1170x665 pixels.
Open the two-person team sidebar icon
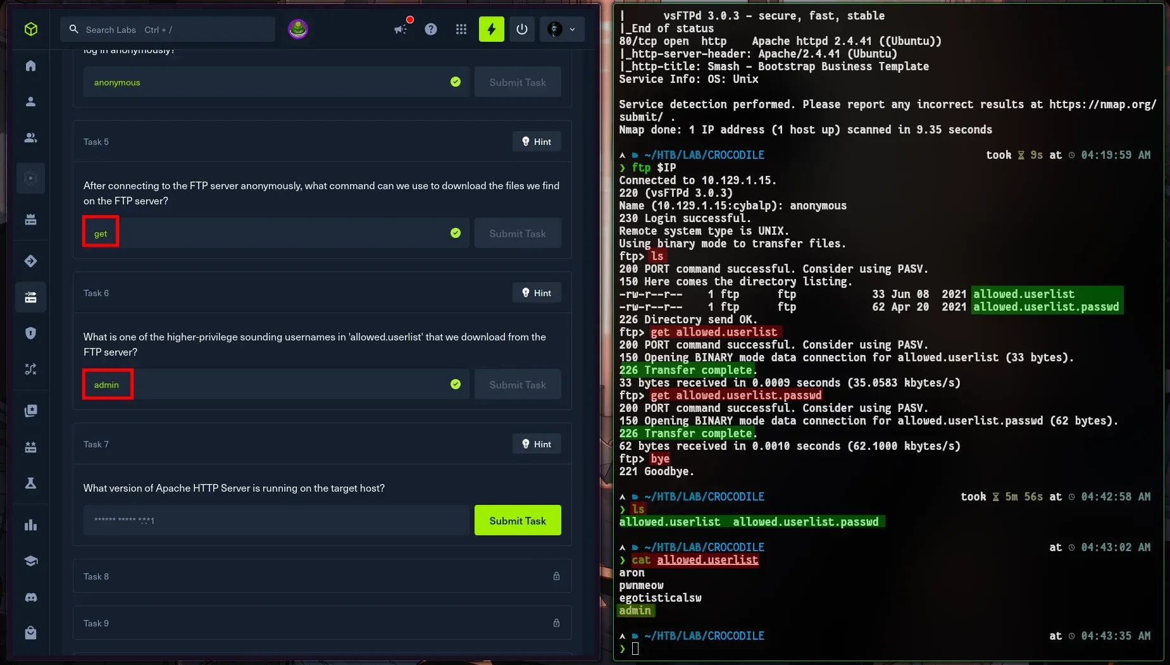30,138
